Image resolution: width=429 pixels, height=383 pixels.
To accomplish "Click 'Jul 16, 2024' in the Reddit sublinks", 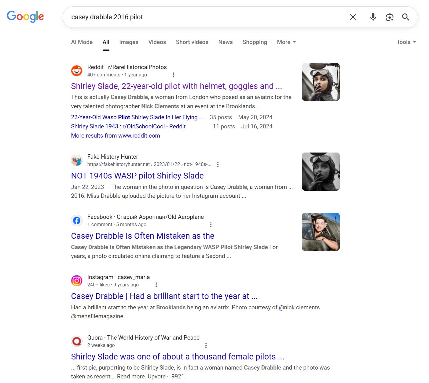I will (257, 127).
